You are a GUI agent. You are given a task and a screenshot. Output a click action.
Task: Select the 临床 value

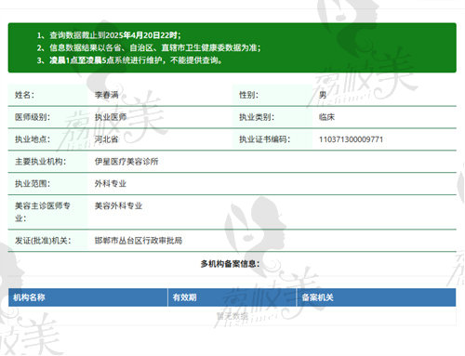326,117
